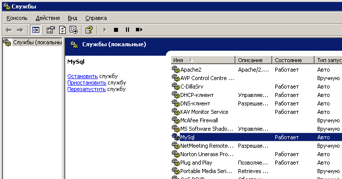
Task: Click the header gear icon beside Службы (локальные)
Action: tap(74, 45)
